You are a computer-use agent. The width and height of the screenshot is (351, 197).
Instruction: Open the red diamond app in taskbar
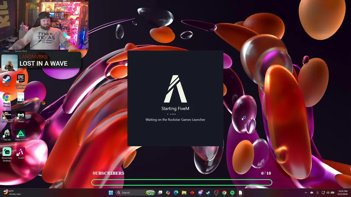(192, 193)
